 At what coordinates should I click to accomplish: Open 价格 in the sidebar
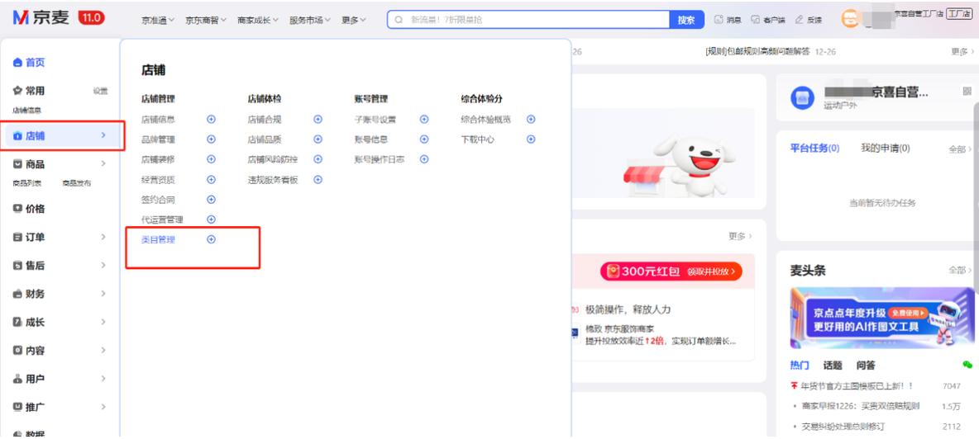(x=29, y=209)
